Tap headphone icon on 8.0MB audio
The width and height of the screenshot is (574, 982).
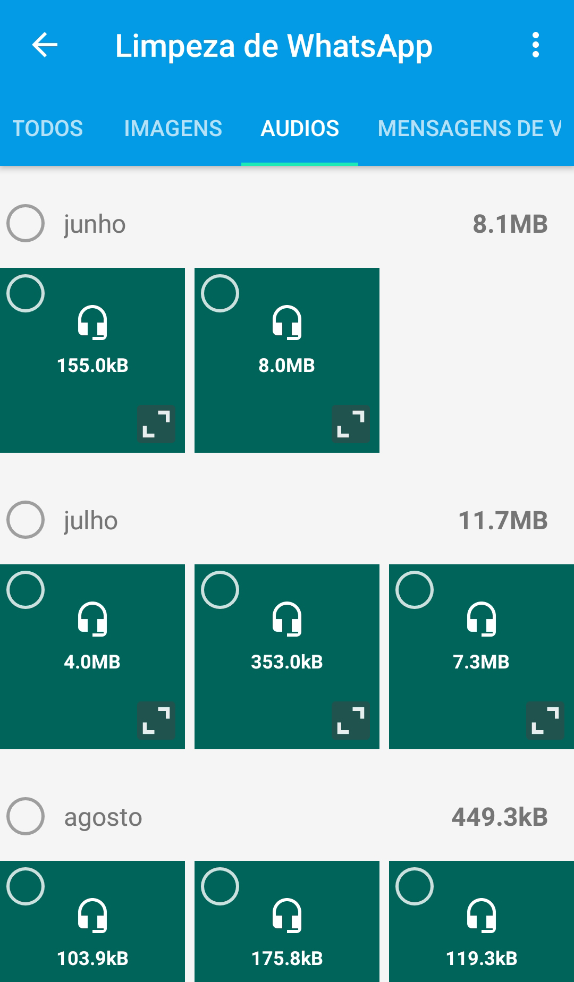click(287, 323)
